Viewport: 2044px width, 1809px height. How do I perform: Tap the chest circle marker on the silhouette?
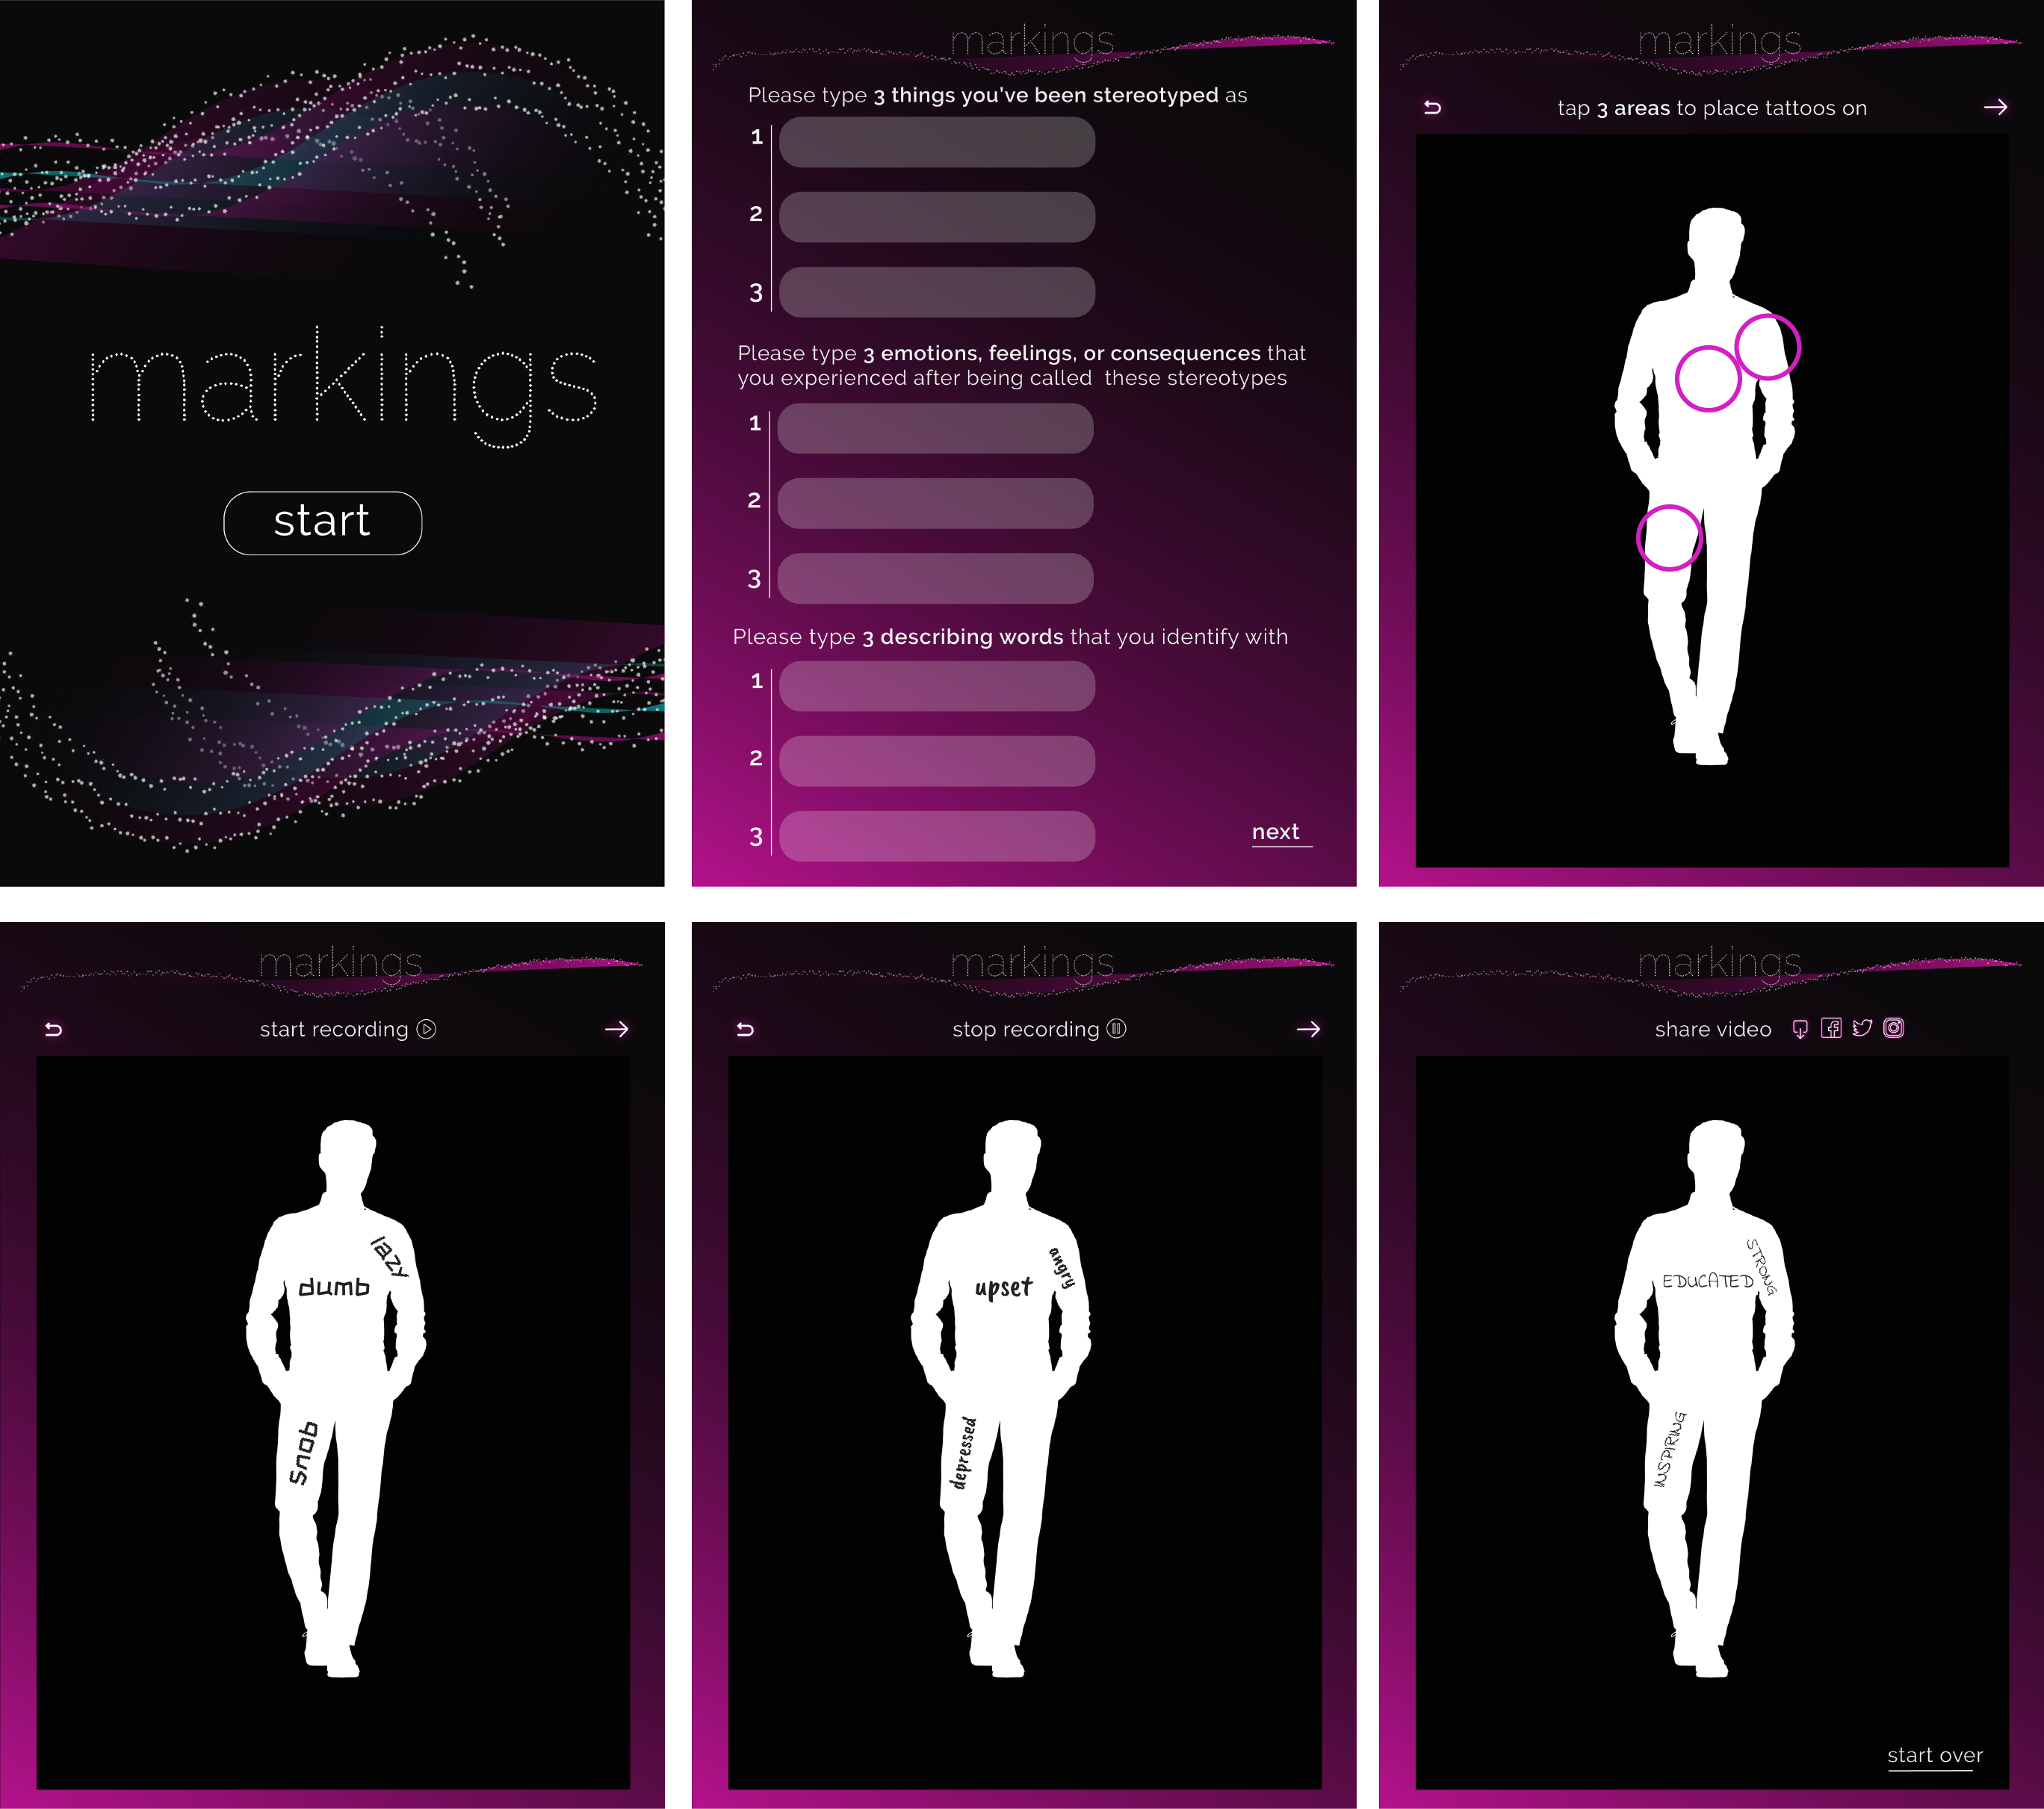tap(1708, 379)
